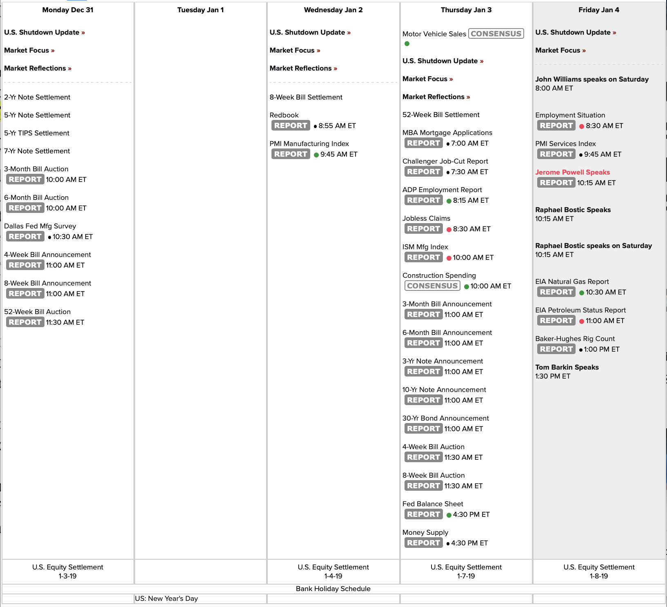
Task: Click the Fed Balance Sheet REPORT badge
Action: coord(423,514)
